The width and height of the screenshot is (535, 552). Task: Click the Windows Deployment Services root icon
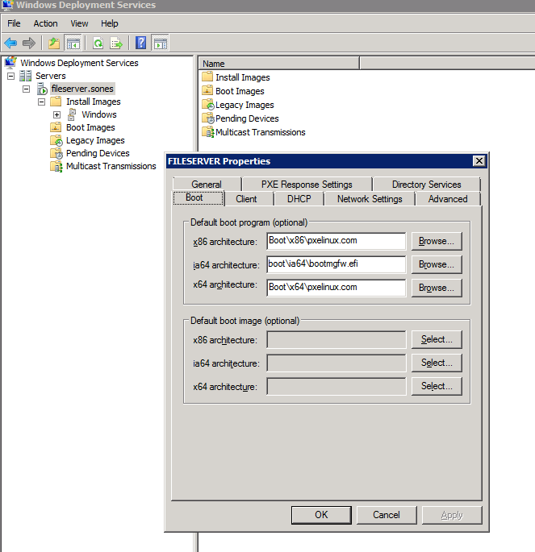[10, 62]
